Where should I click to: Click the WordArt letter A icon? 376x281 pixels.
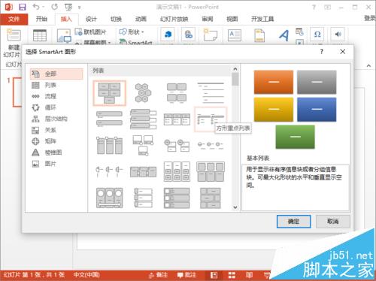coord(284,35)
